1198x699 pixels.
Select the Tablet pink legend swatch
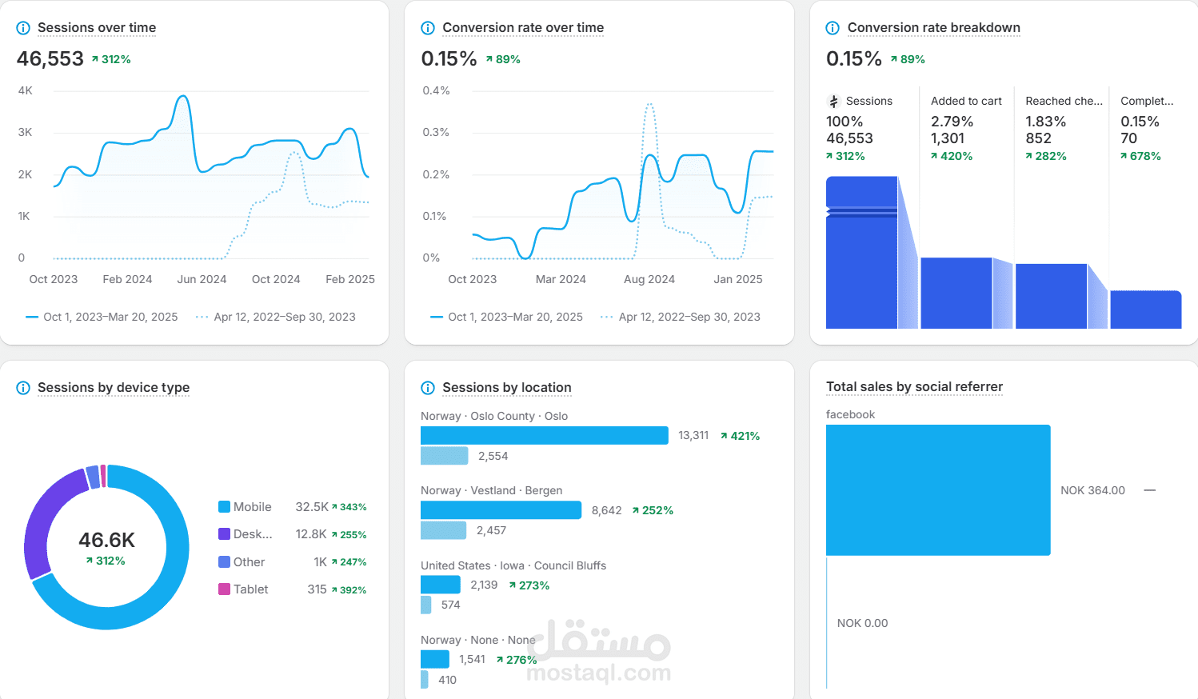tap(225, 589)
